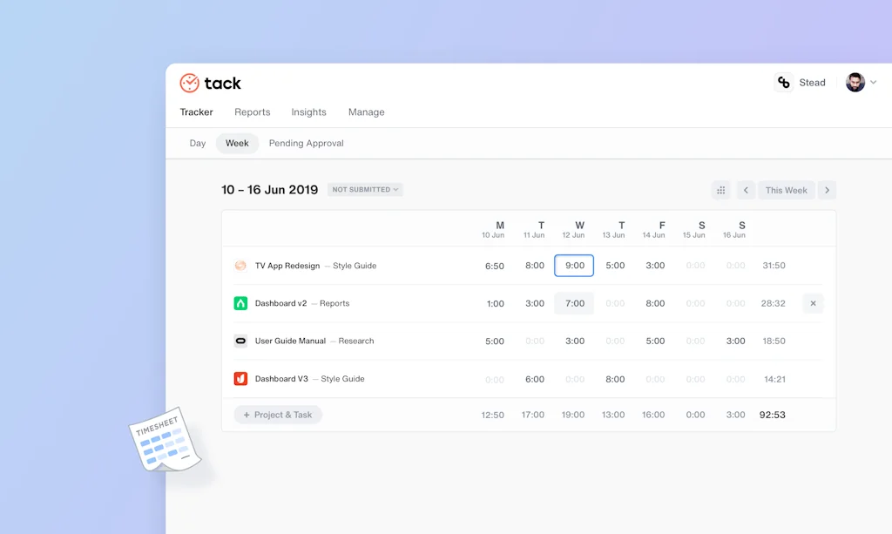The height and width of the screenshot is (534, 892).
Task: Click the 12:50 Monday daily total
Action: tap(493, 416)
